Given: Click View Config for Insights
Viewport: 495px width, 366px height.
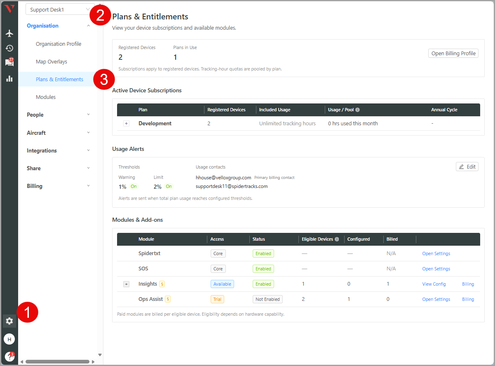Looking at the screenshot, I should pos(434,284).
